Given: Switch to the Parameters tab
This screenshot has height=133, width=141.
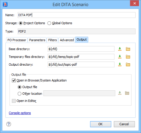Looking at the screenshot, I should pyautogui.click(x=37, y=40).
